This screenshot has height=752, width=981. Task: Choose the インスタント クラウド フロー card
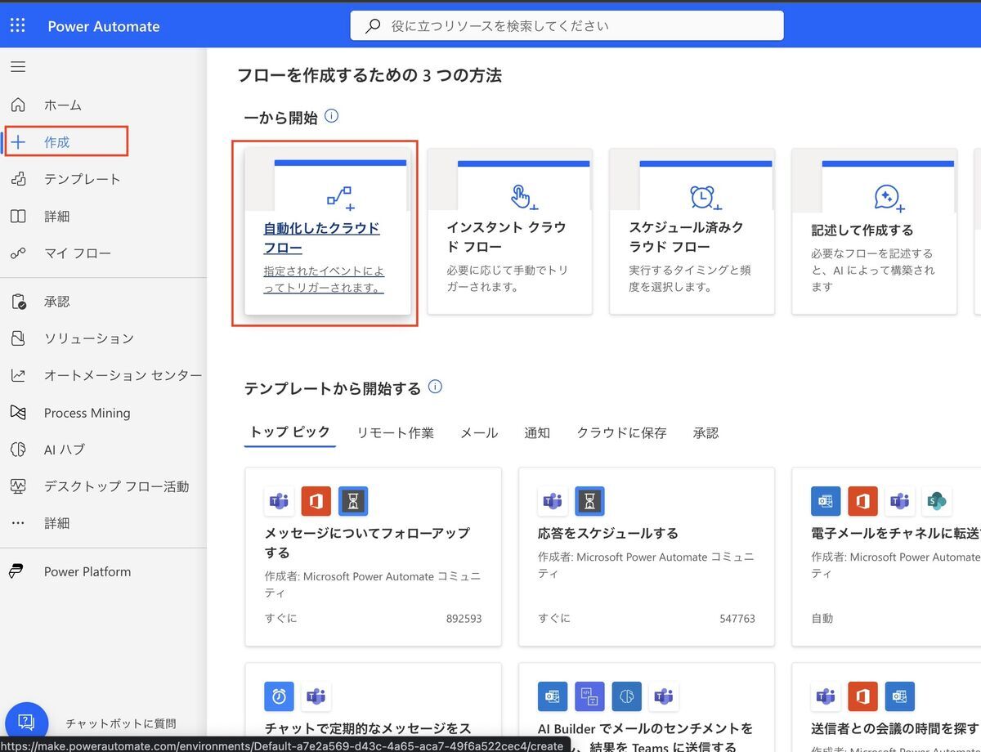pyautogui.click(x=509, y=231)
